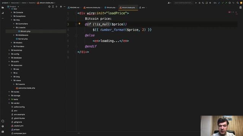
Task: Open the user account avatar icon
Action: [241, 3]
